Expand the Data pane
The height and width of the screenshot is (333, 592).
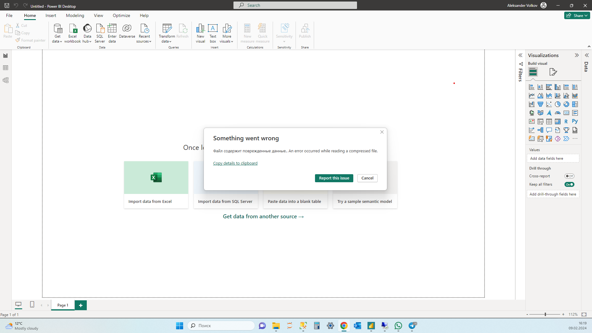coord(587,55)
